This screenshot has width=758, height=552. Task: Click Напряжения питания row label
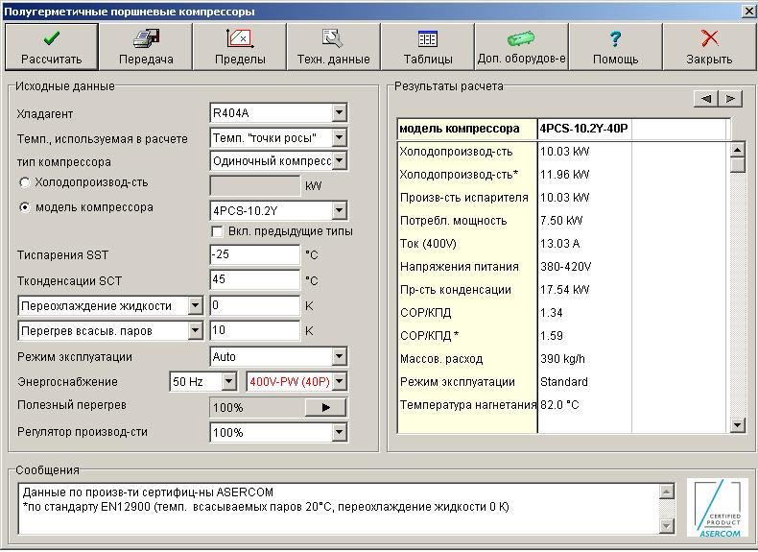460,267
